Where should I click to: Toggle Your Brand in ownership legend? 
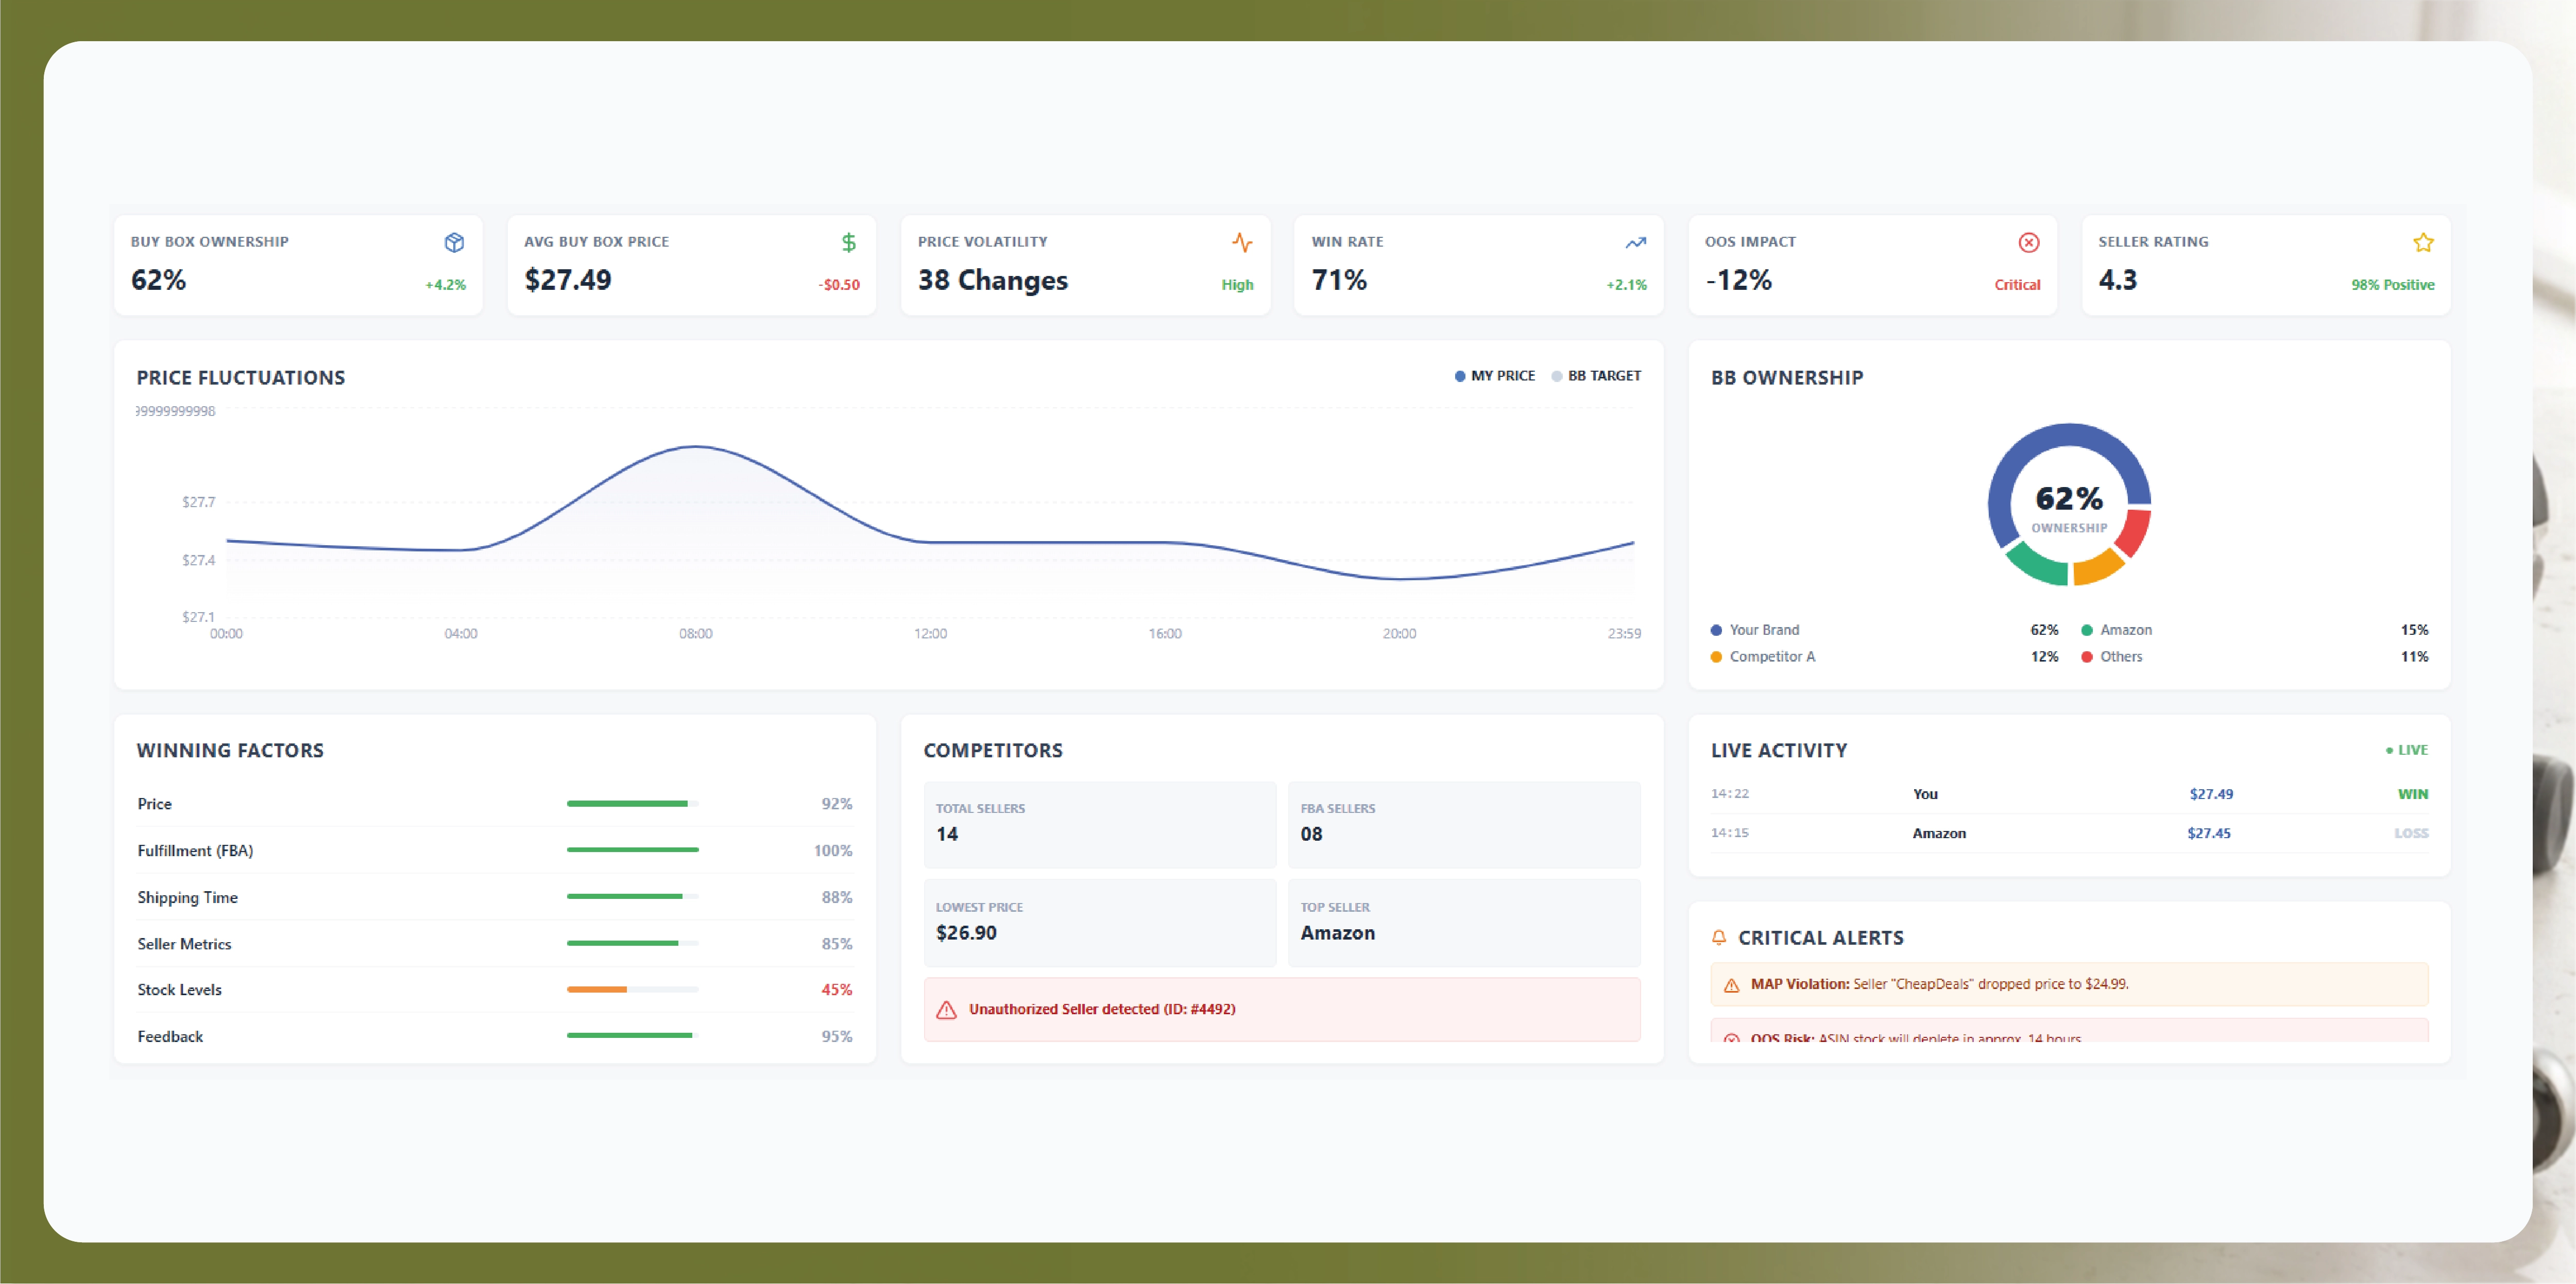pos(1764,630)
